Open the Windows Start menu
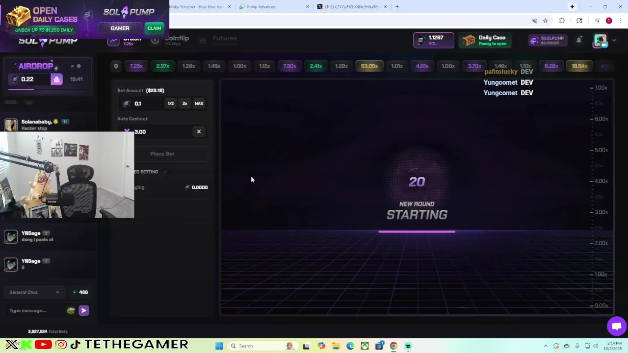Viewport: 628px width, 353px height. pyautogui.click(x=219, y=346)
